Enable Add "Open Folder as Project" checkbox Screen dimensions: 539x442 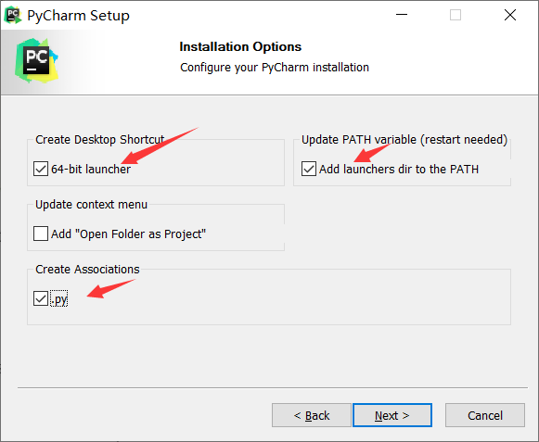tap(41, 234)
